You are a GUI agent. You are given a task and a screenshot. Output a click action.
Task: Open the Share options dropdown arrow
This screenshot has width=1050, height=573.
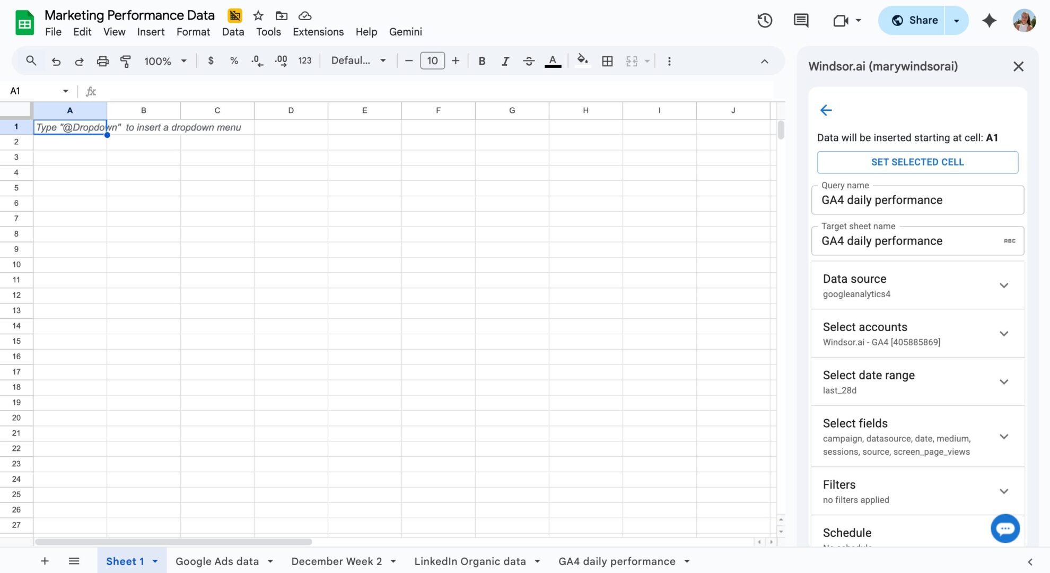(x=957, y=20)
